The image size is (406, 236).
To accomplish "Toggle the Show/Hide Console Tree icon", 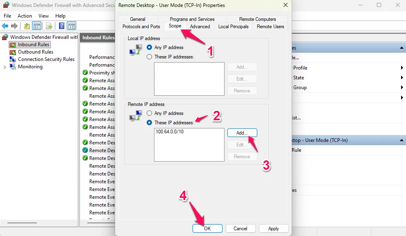I will click(37, 26).
